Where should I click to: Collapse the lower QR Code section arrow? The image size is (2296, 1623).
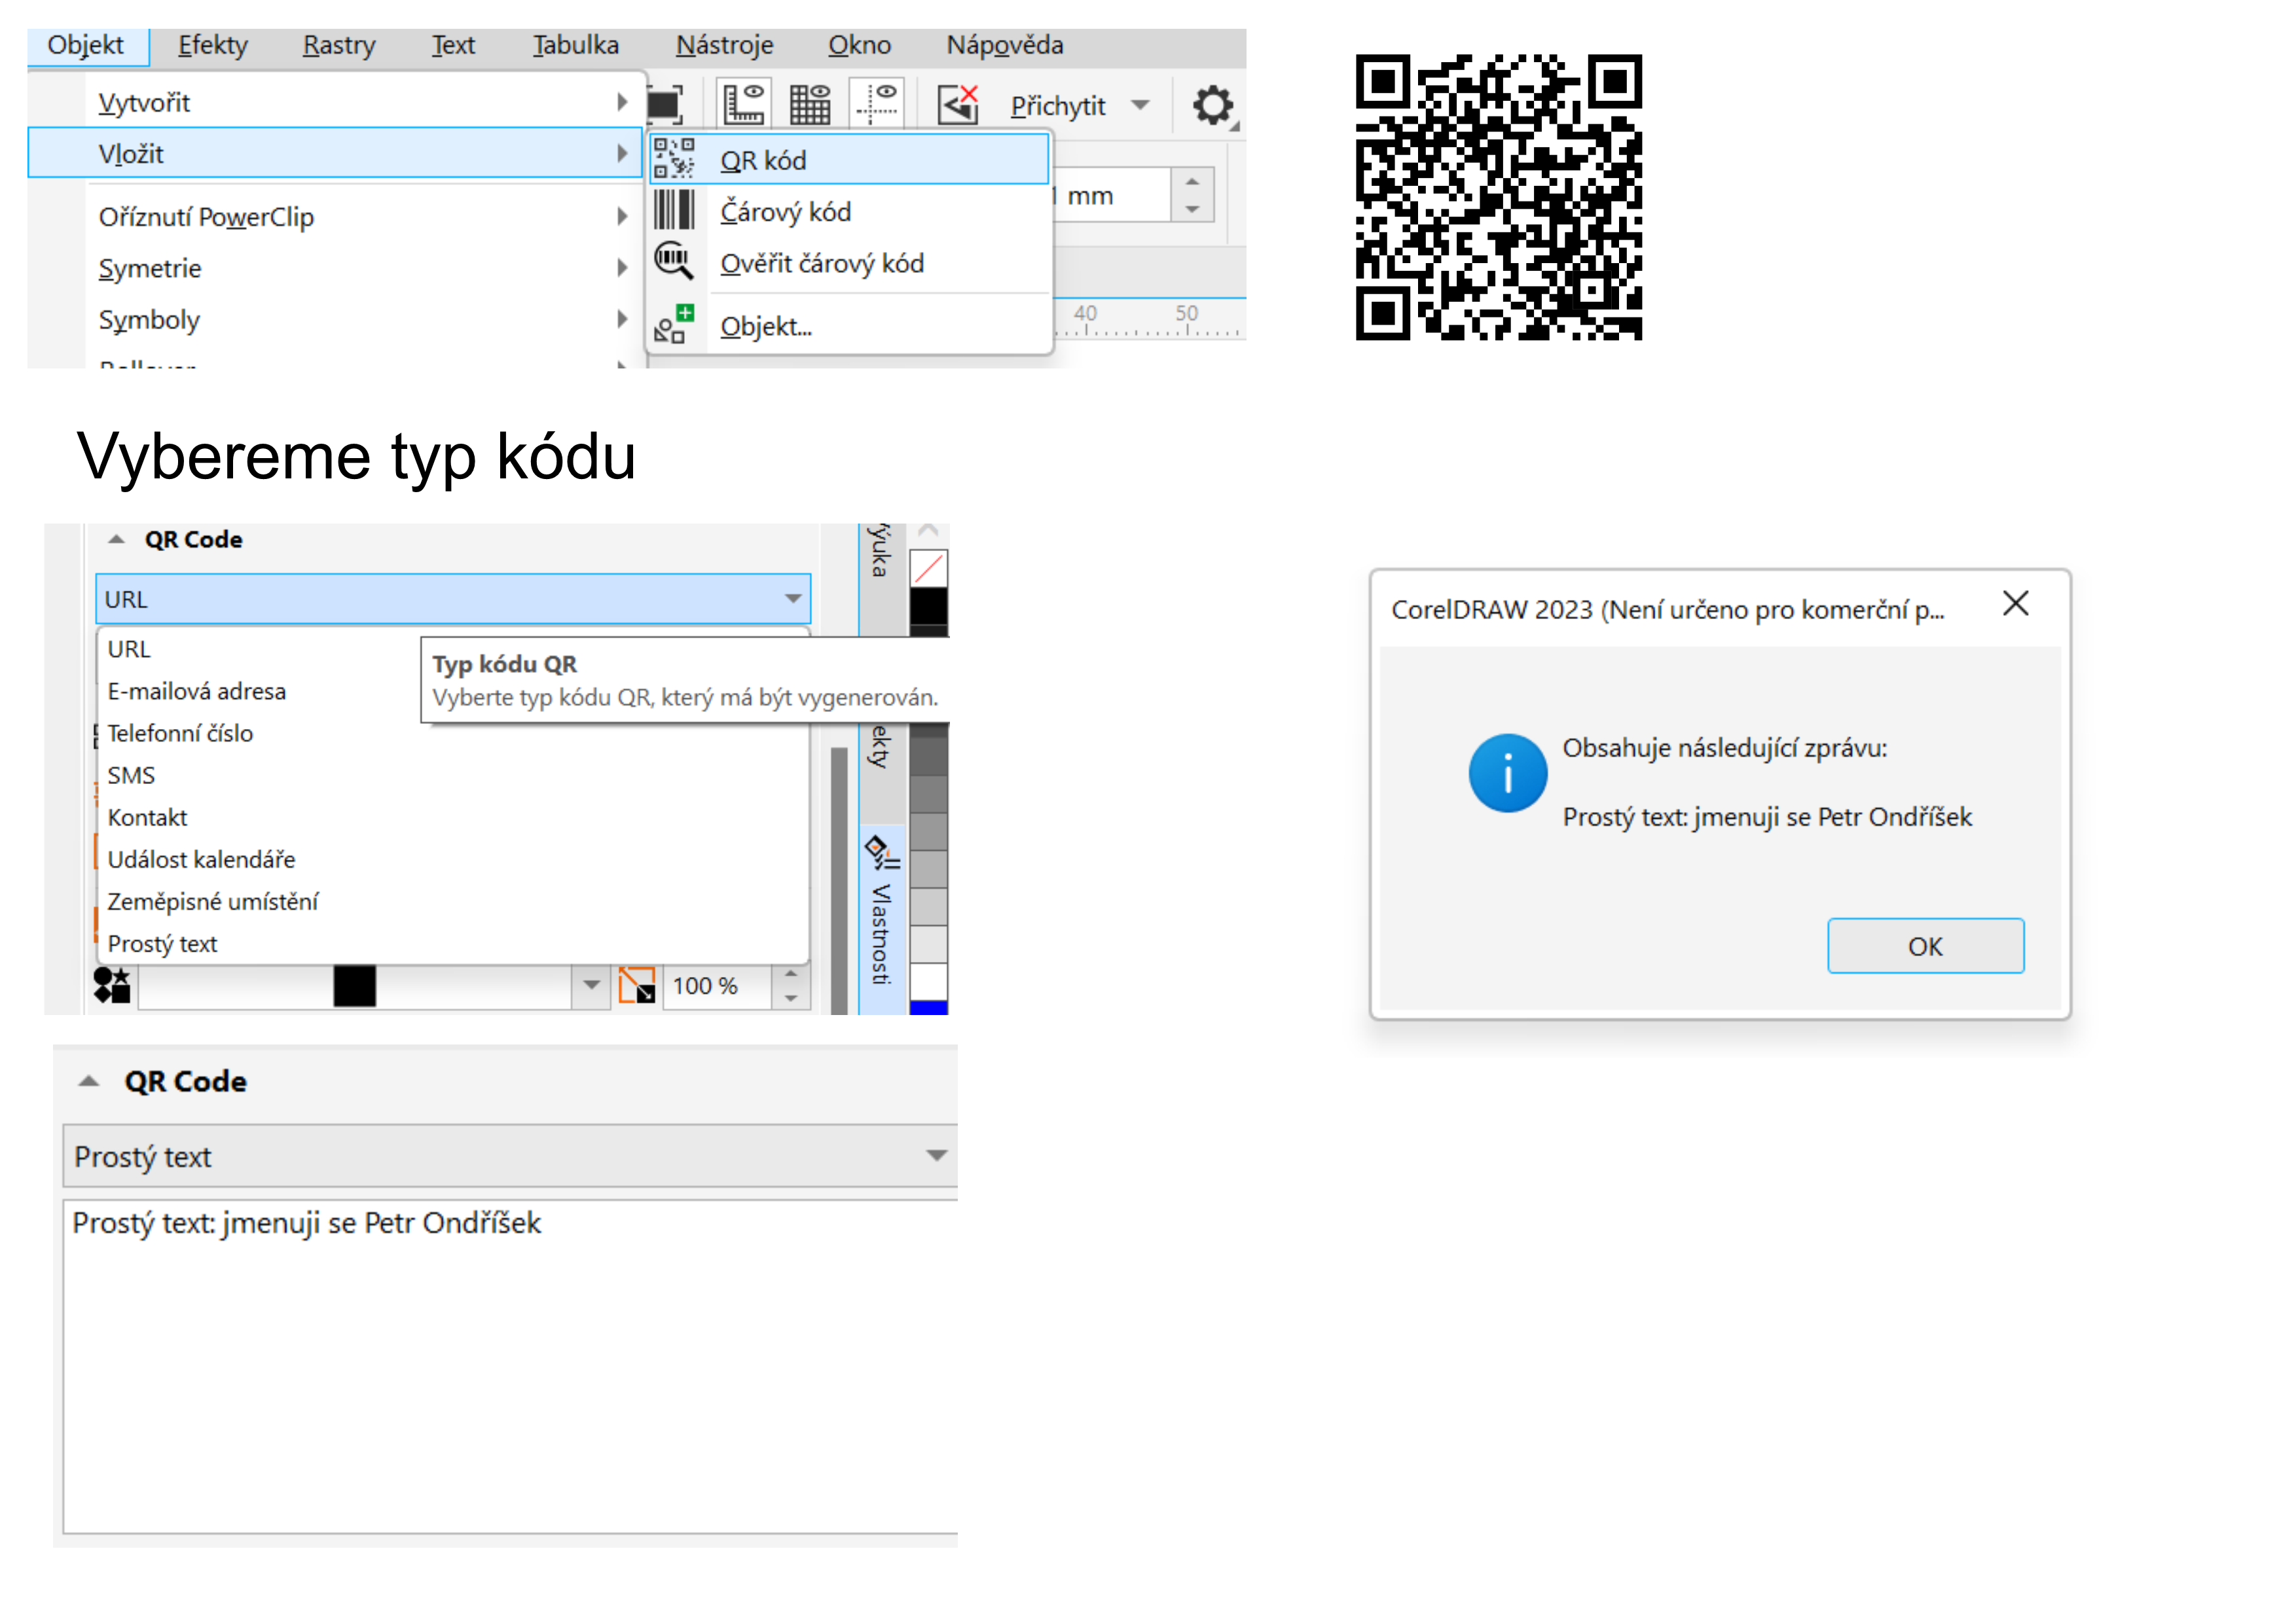89,1081
